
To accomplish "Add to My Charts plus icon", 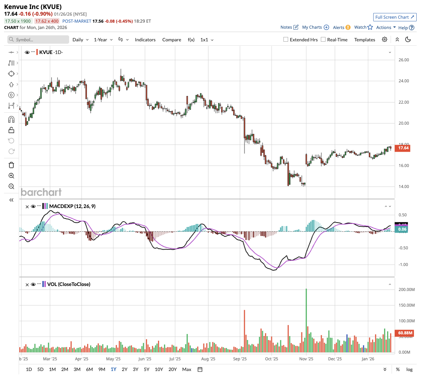I will [x=327, y=27].
